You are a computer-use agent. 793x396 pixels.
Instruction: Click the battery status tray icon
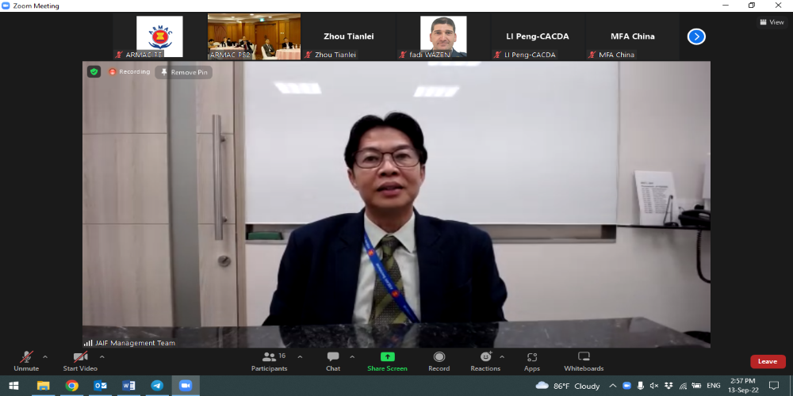click(x=697, y=386)
